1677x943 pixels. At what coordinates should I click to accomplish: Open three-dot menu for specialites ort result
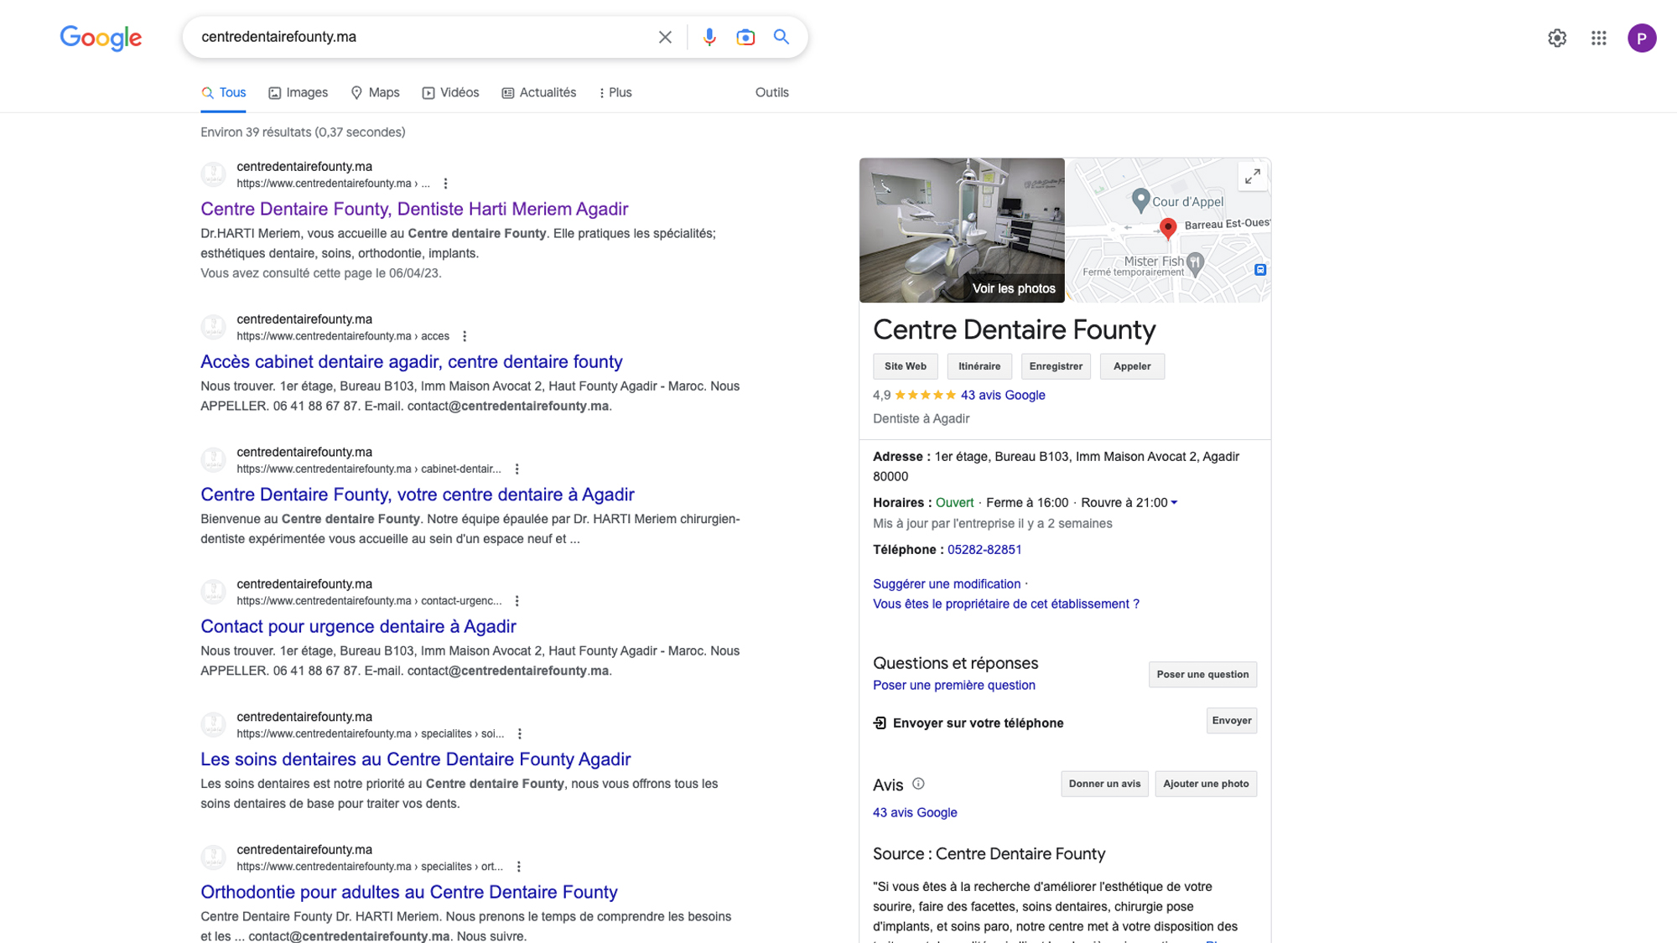(x=519, y=867)
